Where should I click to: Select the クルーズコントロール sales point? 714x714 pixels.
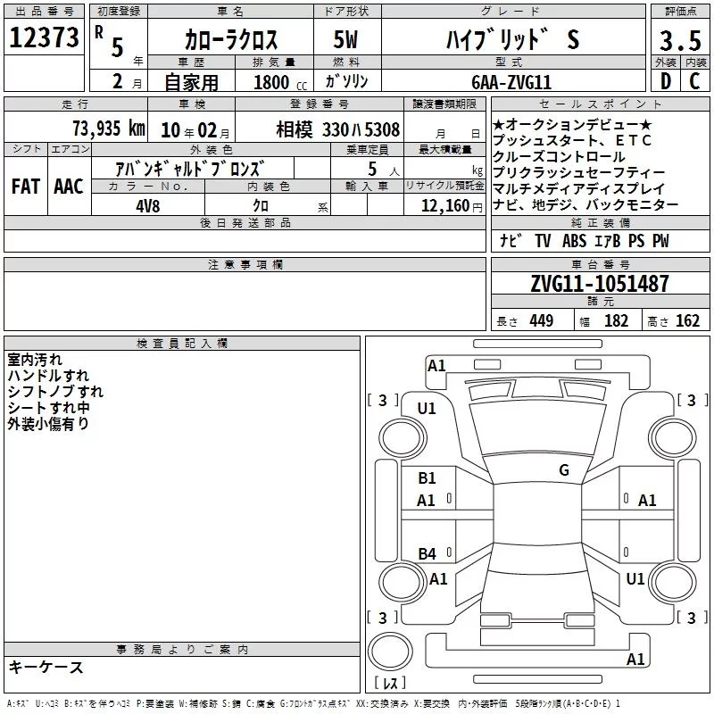tap(559, 157)
